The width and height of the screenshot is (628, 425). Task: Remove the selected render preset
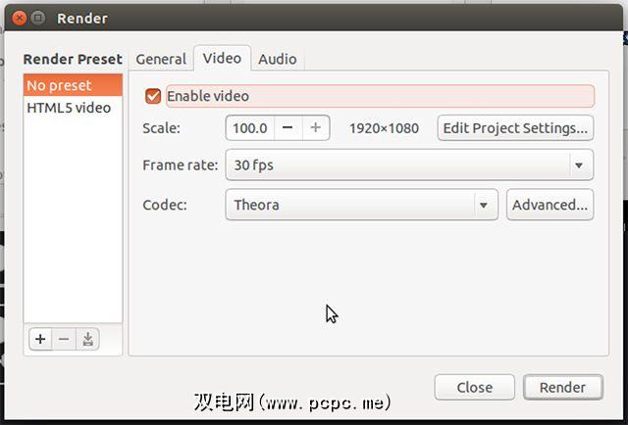[x=64, y=339]
